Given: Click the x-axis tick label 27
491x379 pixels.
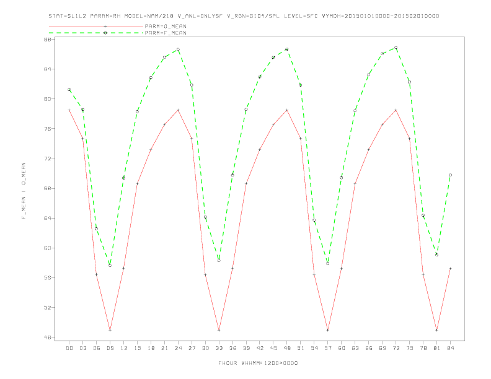Looking at the screenshot, I should click(192, 348).
